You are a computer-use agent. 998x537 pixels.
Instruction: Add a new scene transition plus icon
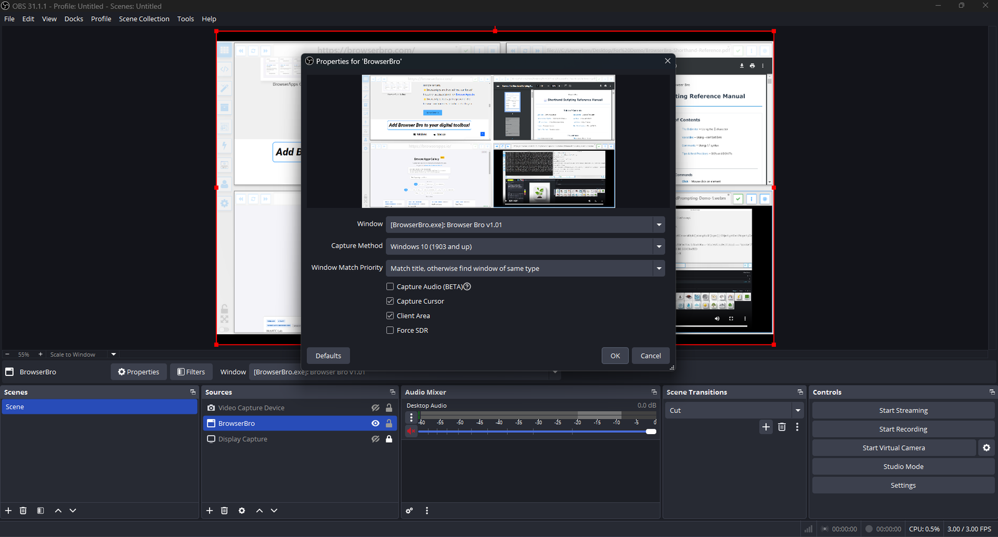[766, 427]
